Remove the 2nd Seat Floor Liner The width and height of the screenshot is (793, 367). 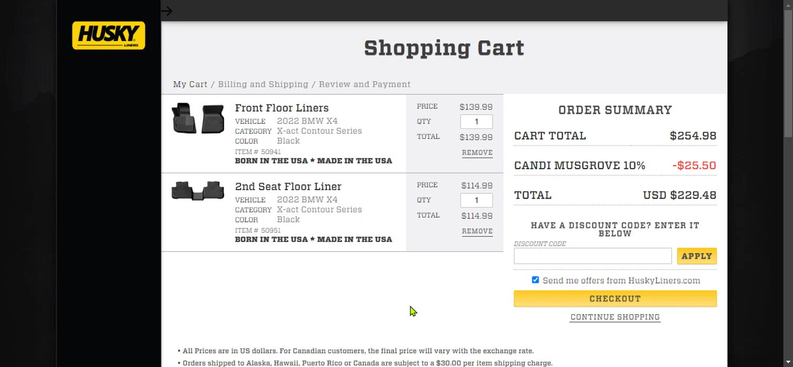tap(477, 231)
